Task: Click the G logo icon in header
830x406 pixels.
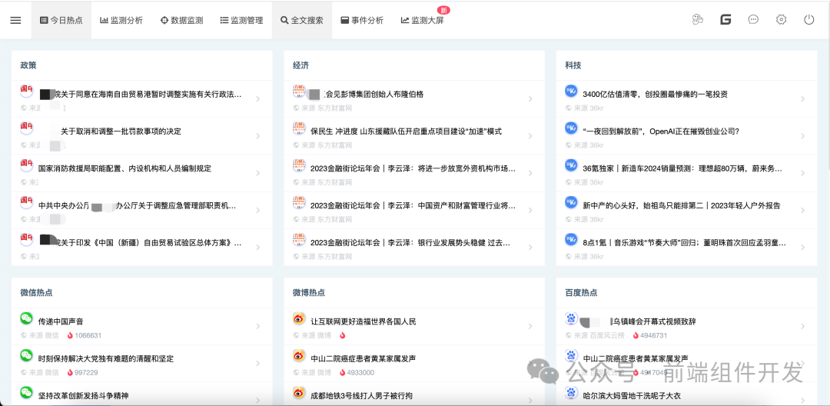Action: [725, 19]
